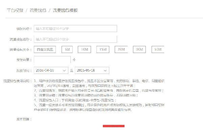The width and height of the screenshot is (203, 135).
Task: Select the 30M flow size
Action: [139, 50]
